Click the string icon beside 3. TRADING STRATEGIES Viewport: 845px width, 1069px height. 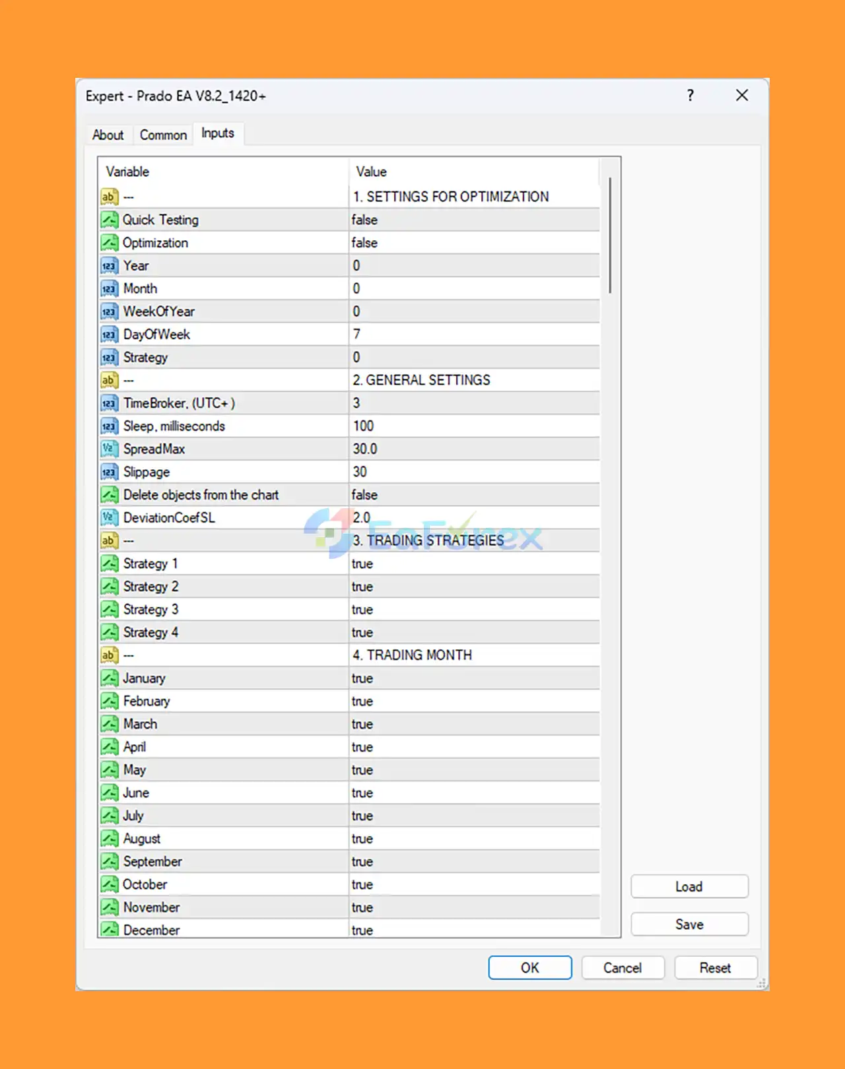[x=109, y=540]
